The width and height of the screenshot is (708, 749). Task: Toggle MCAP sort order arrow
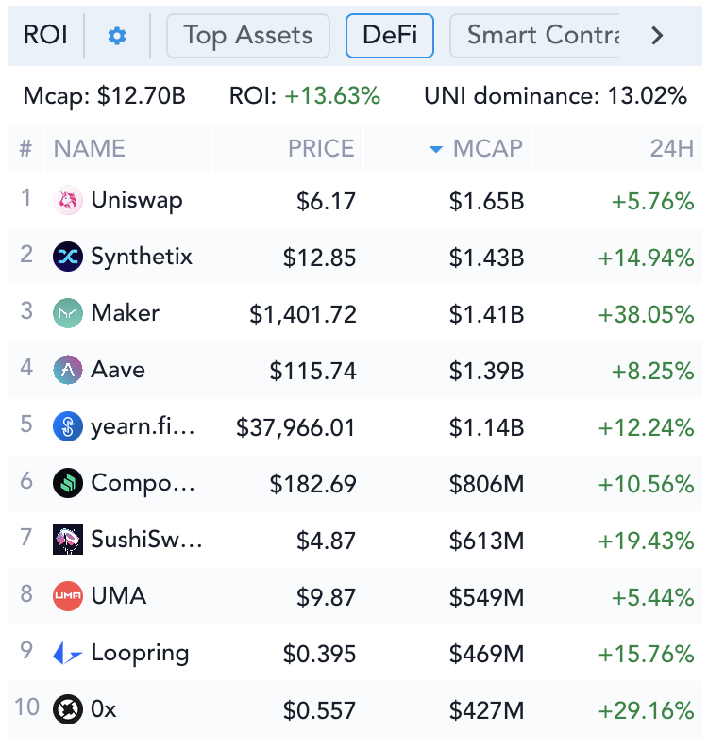click(435, 149)
